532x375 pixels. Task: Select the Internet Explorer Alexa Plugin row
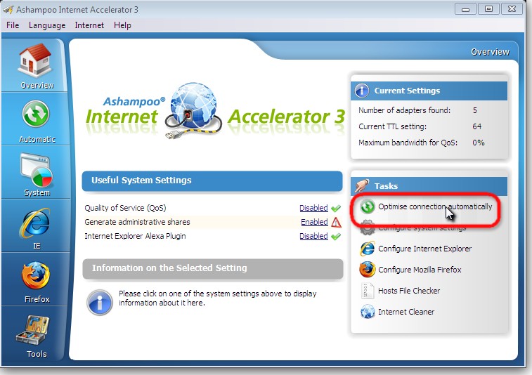(x=213, y=237)
